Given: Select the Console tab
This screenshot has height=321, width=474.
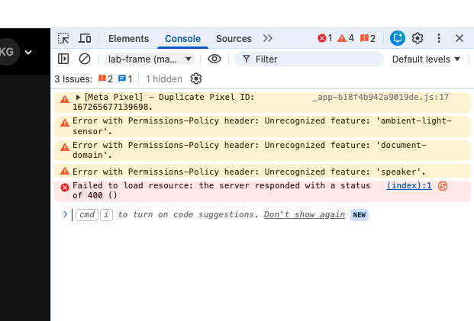Looking at the screenshot, I should click(182, 39).
